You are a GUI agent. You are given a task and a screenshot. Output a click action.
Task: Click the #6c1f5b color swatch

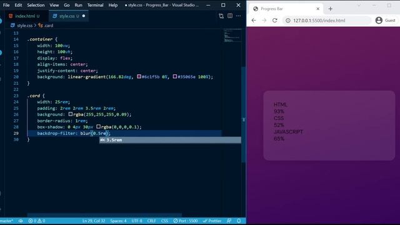coord(139,76)
